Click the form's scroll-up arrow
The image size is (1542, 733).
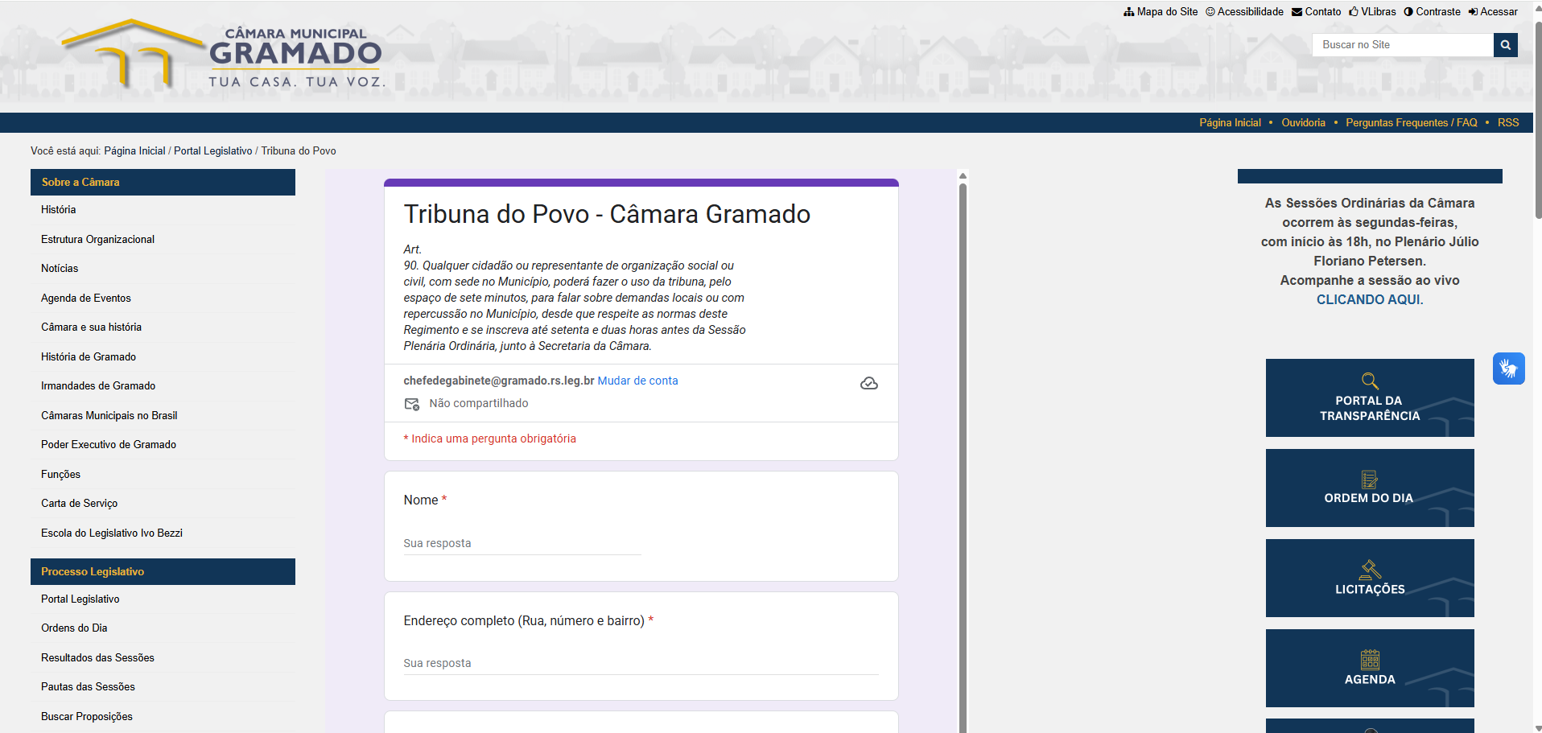tap(963, 175)
